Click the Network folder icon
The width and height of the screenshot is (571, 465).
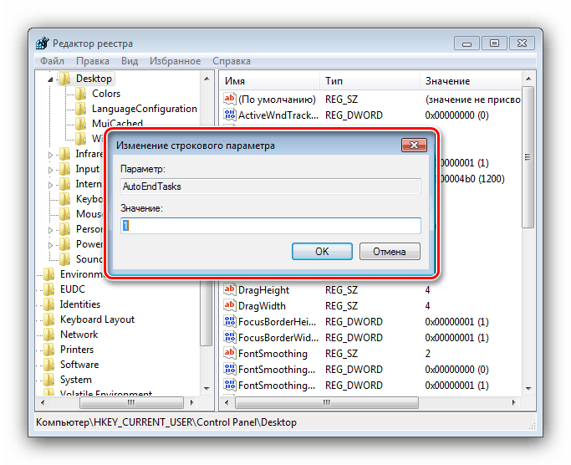[x=48, y=335]
